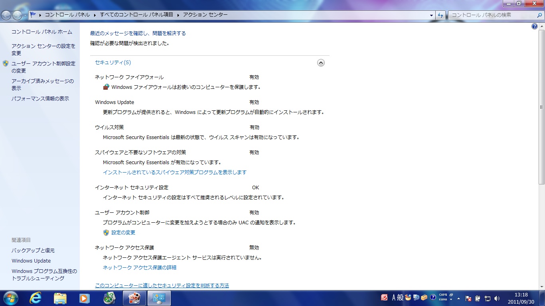The width and height of the screenshot is (545, 306).
Task: Open ネットワーク アクセス保護の詳細 link
Action: [140, 268]
